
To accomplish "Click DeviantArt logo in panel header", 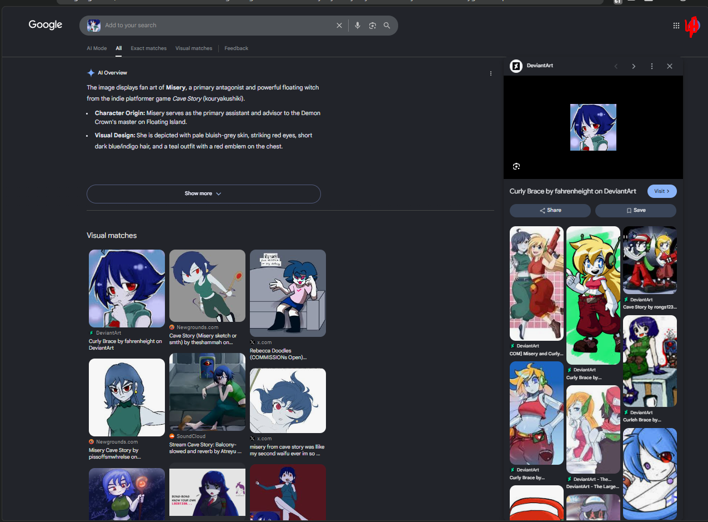I will click(x=516, y=66).
